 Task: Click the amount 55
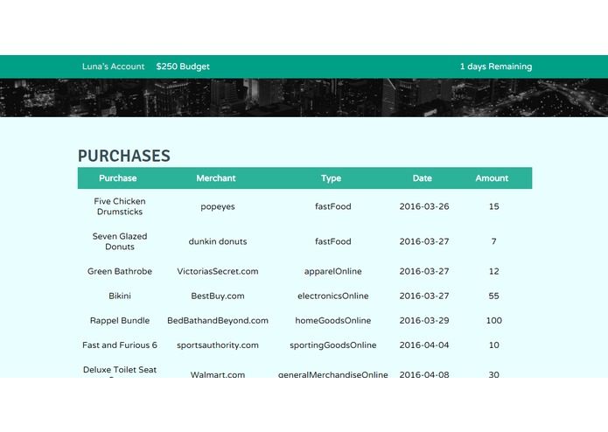click(x=493, y=296)
